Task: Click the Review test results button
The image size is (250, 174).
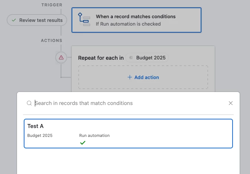Action: point(37,20)
